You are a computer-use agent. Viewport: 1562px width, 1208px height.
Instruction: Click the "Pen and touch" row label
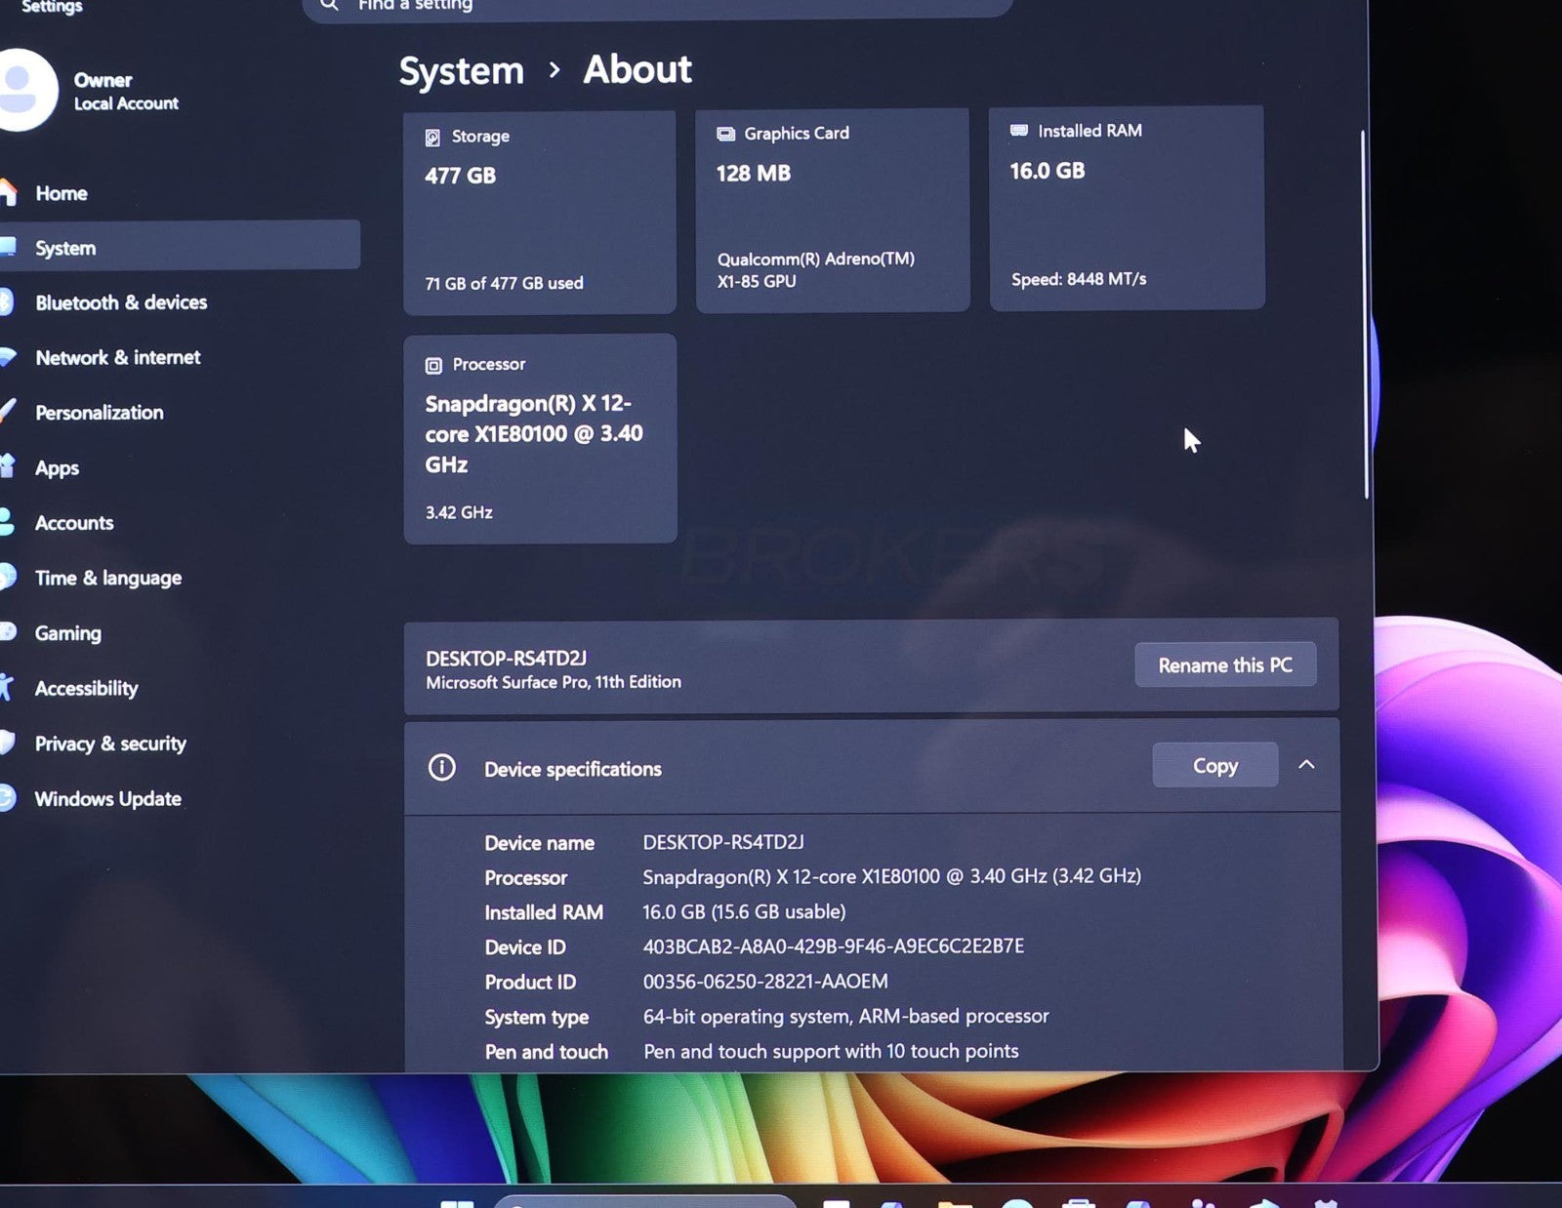click(x=547, y=1052)
